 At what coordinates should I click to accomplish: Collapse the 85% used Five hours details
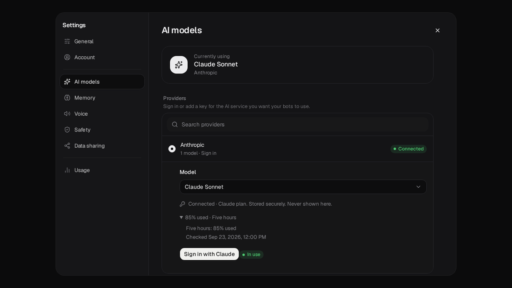(x=208, y=218)
